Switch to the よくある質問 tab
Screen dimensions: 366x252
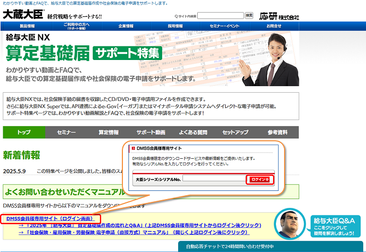click(x=193, y=133)
